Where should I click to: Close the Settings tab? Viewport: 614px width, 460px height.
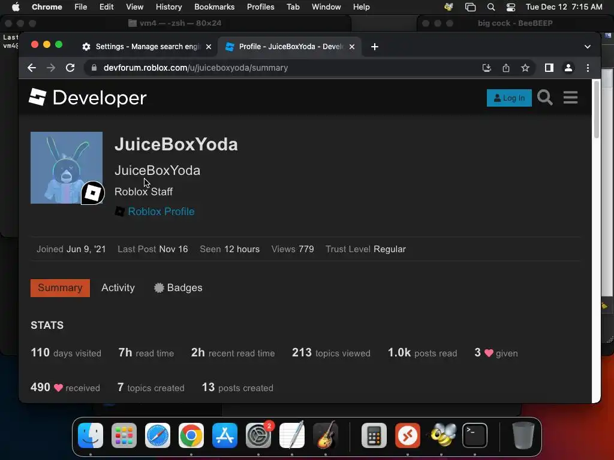tap(209, 47)
